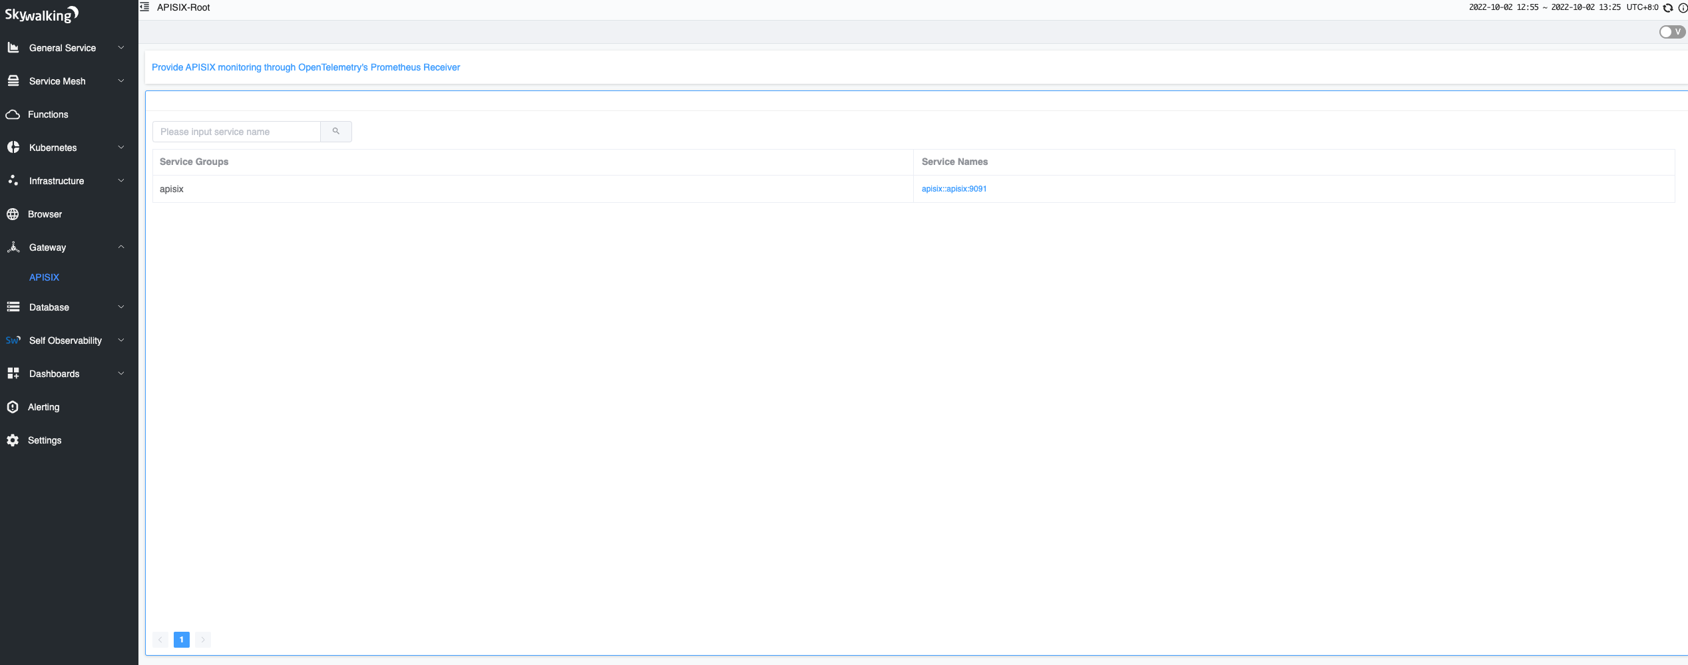Click the refresh icon in top bar
Viewport: 1688px width, 665px height.
click(x=1668, y=8)
